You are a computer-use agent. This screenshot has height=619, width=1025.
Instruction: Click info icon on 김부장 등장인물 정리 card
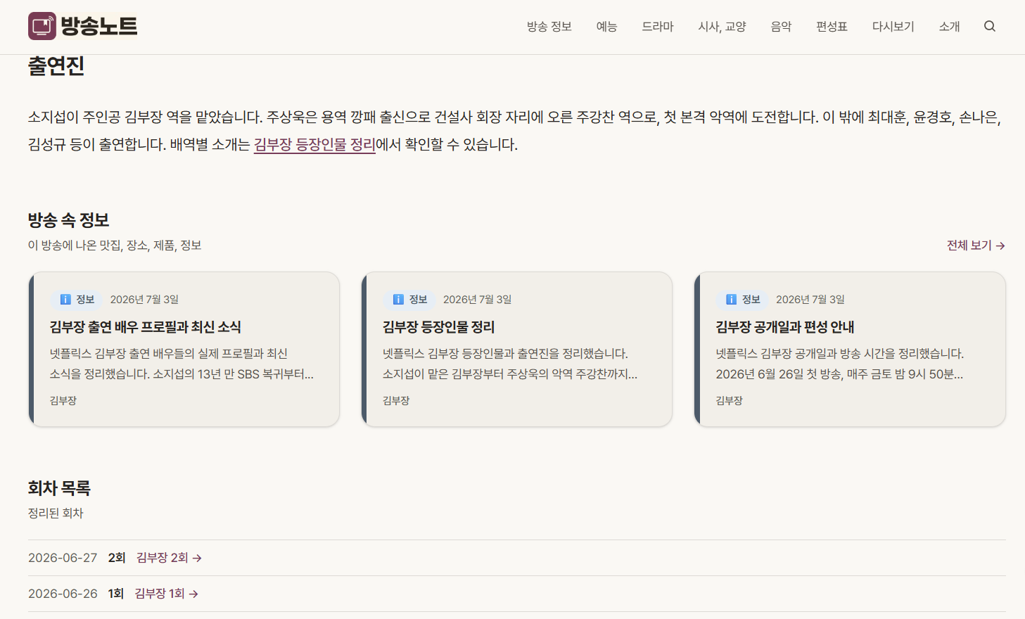[x=398, y=300]
